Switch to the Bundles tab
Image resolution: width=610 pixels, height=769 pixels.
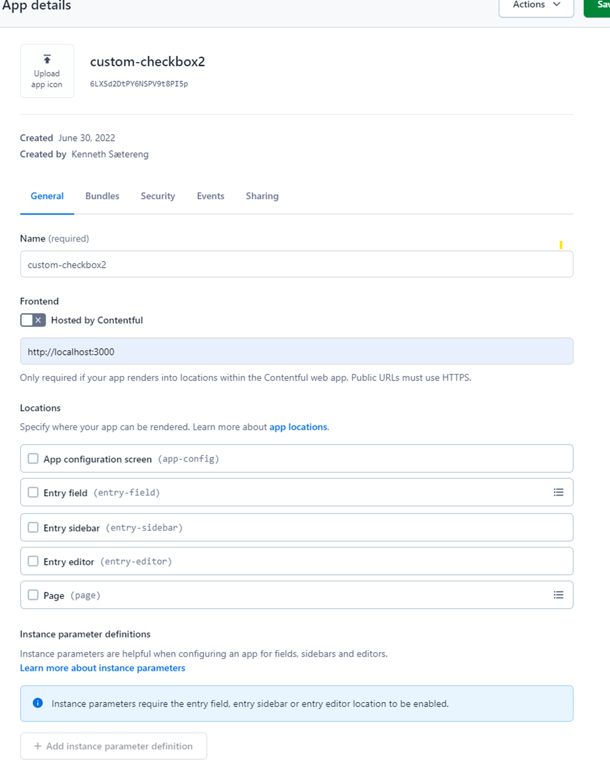(x=102, y=196)
